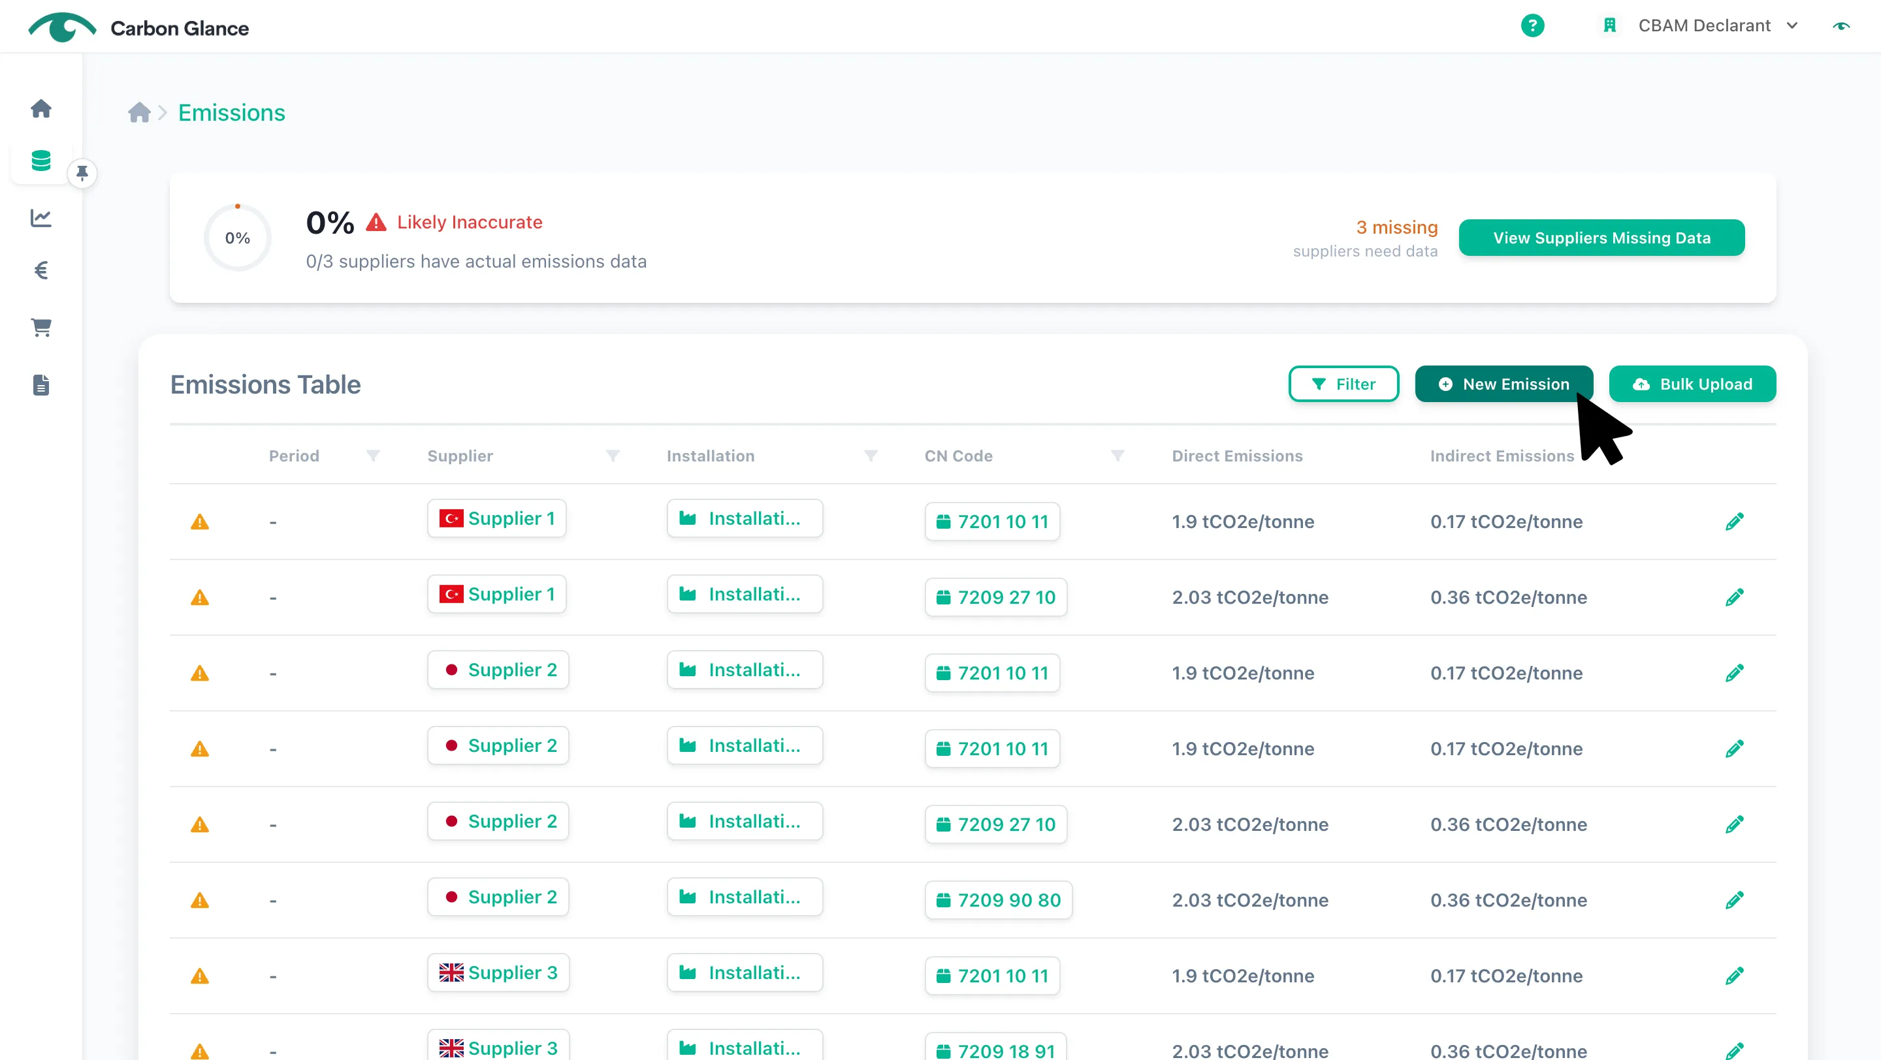Click CN code 7201 10 11 for Supplier 1
The height and width of the screenshot is (1060, 1881).
[x=992, y=522]
